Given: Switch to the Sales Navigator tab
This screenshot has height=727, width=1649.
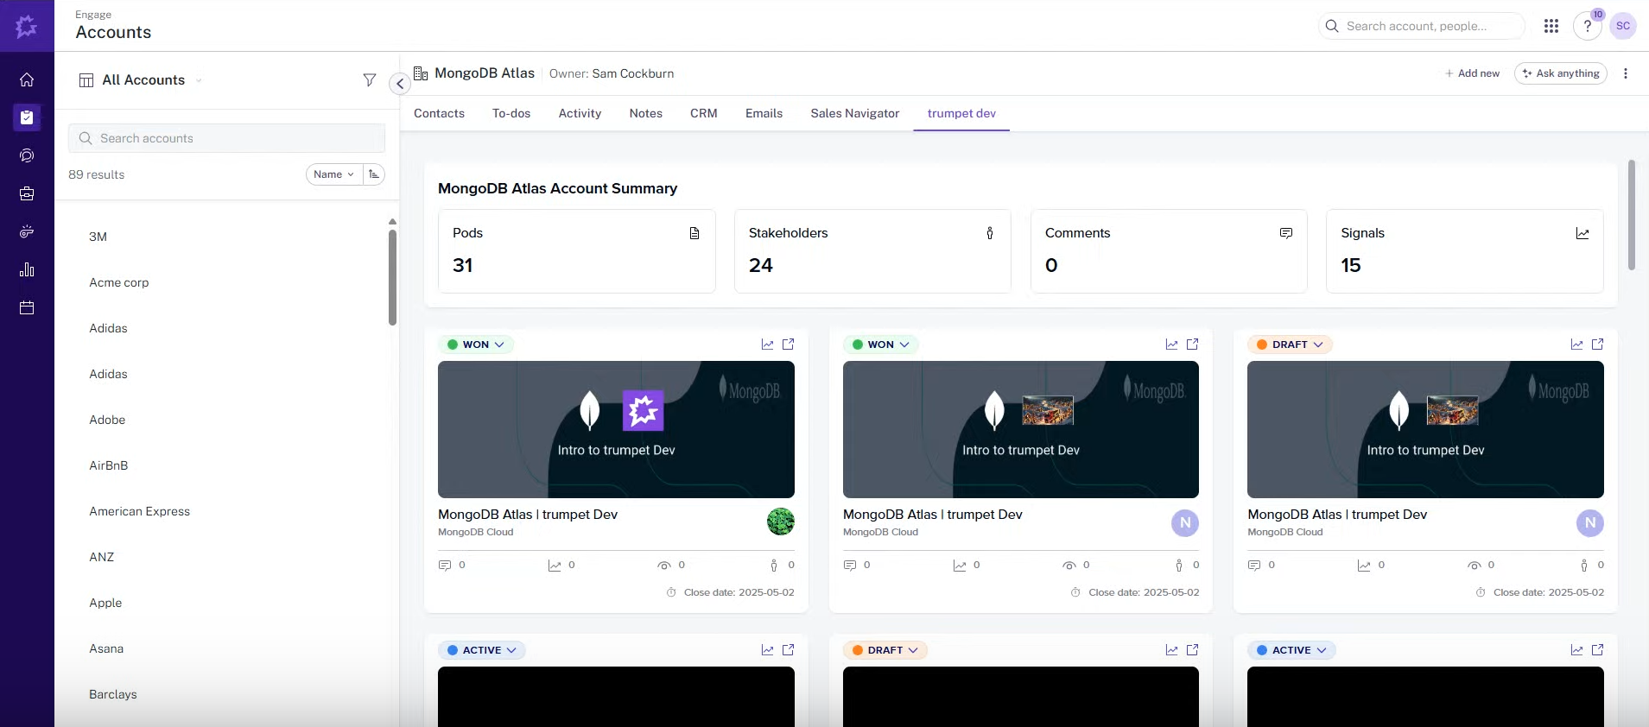Looking at the screenshot, I should (854, 113).
